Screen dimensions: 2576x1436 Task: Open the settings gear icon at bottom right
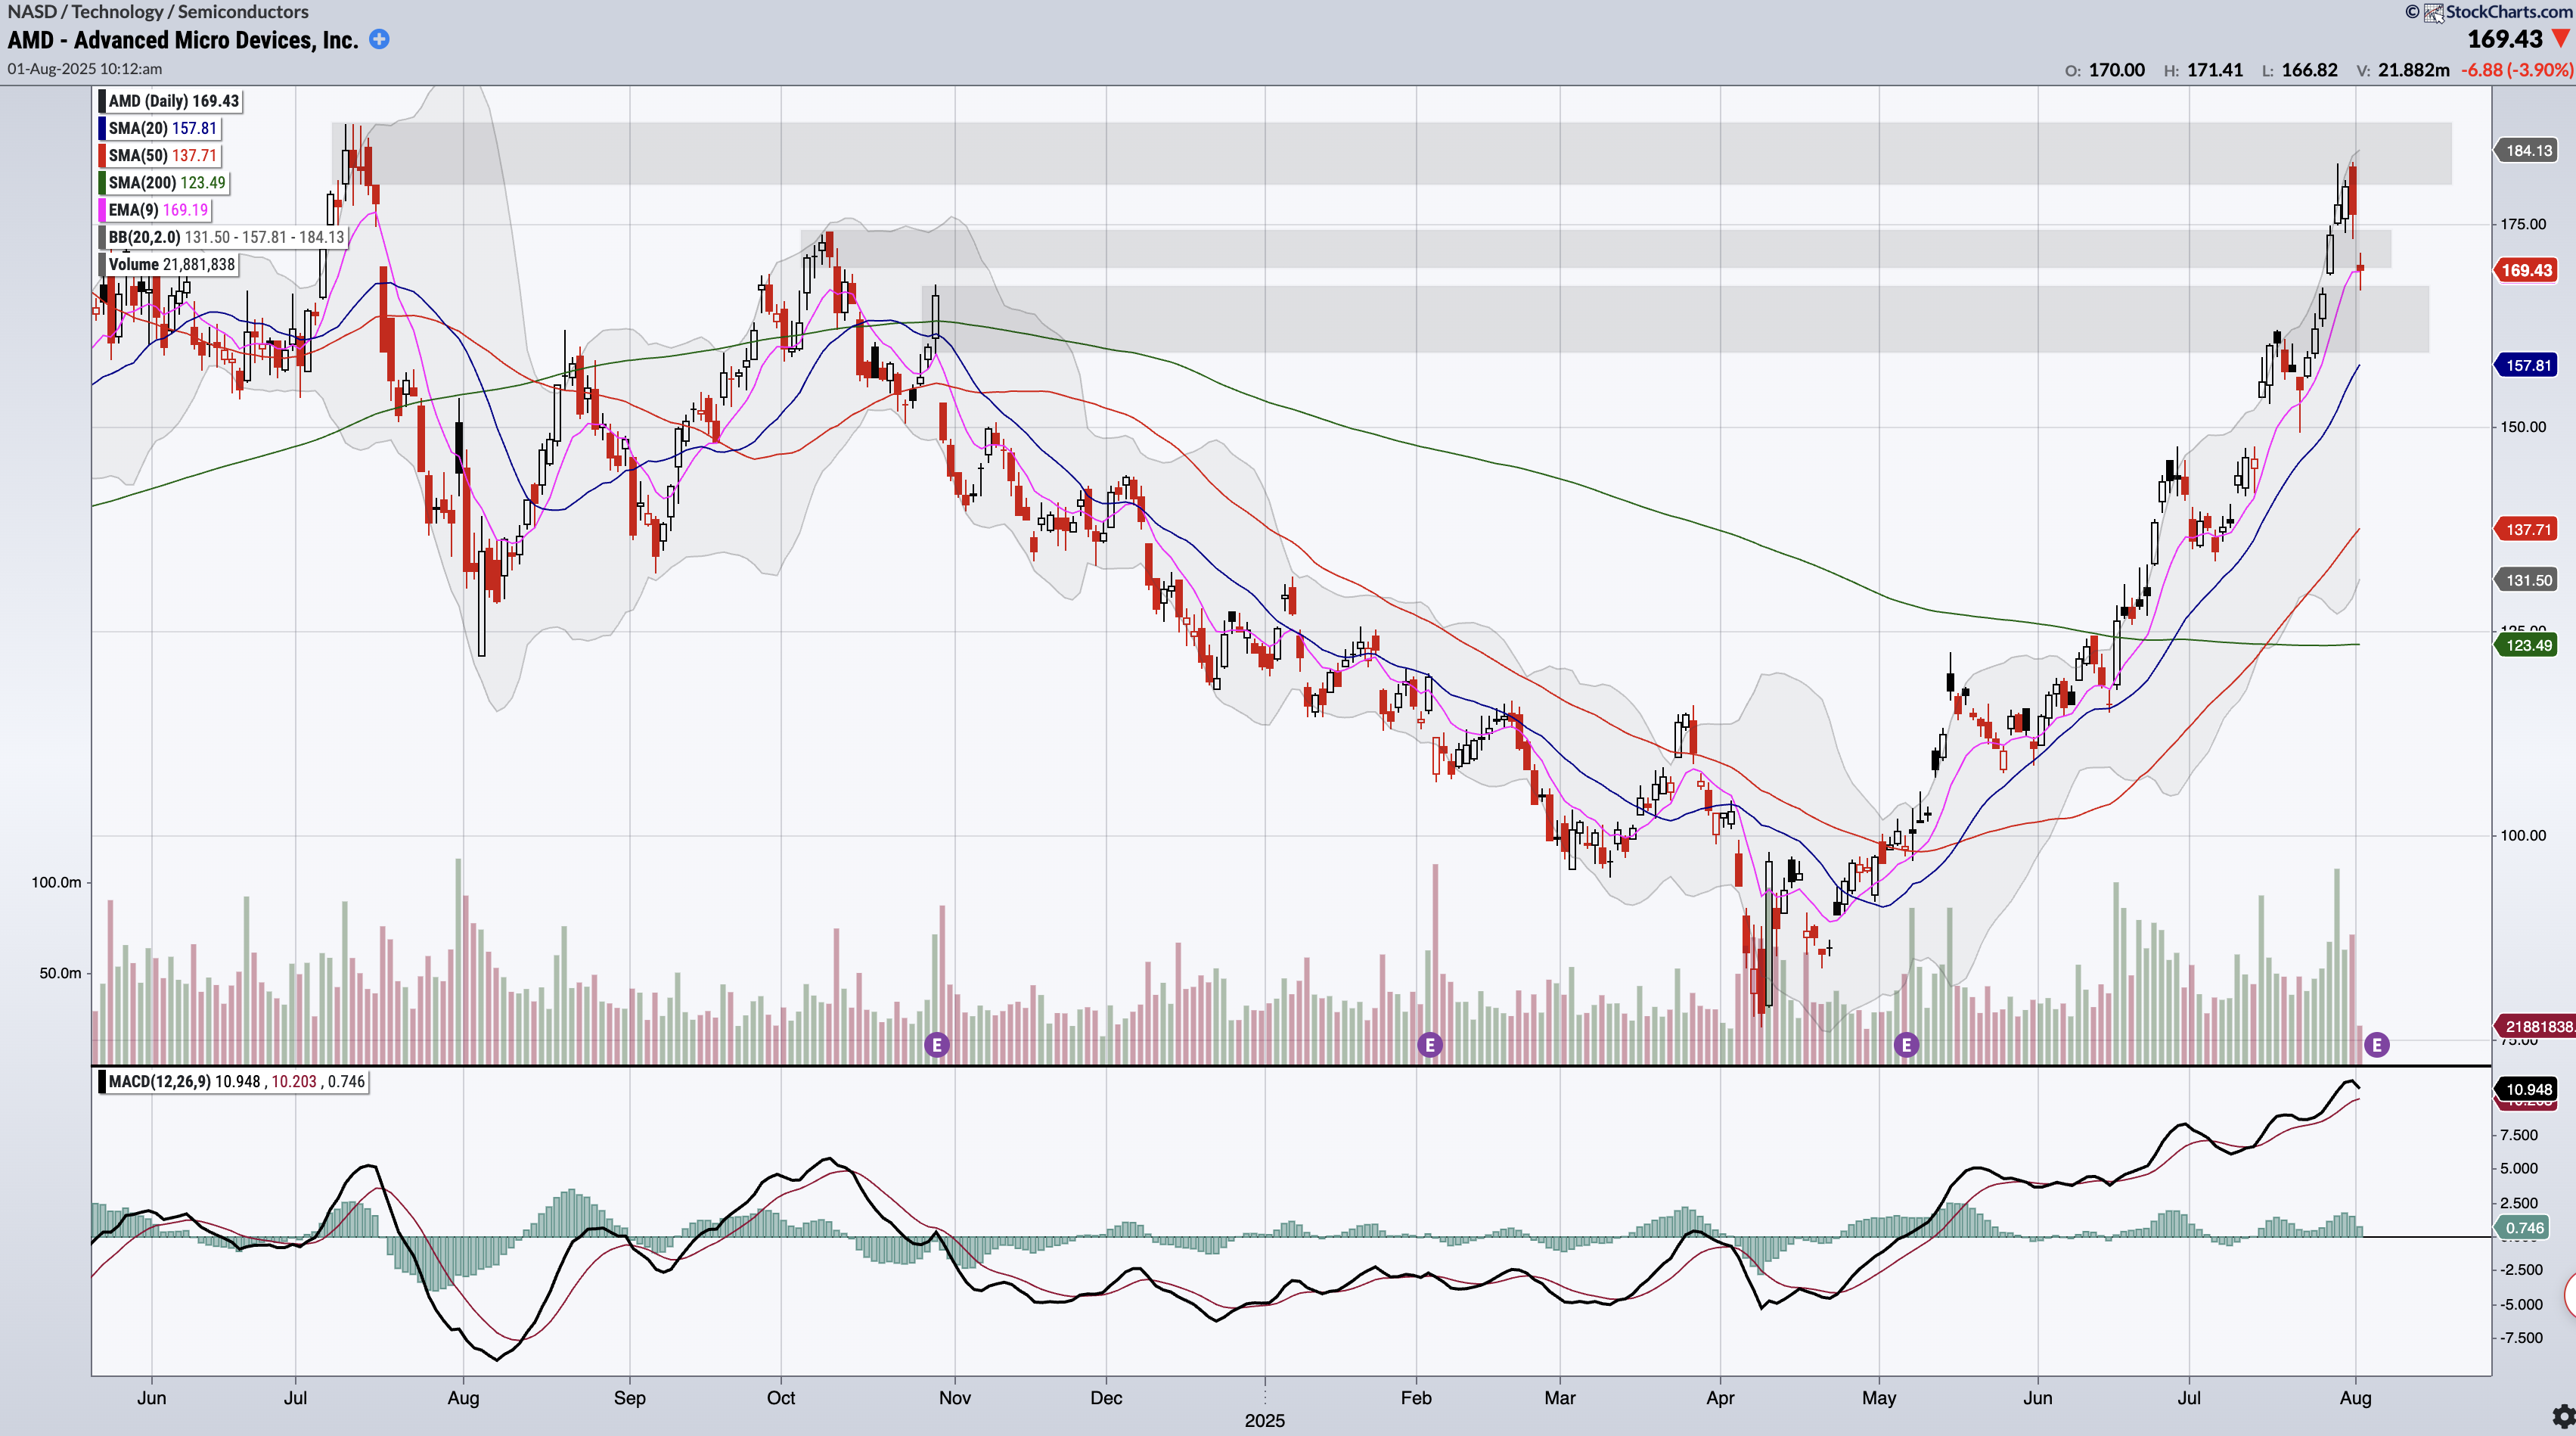(2563, 1416)
